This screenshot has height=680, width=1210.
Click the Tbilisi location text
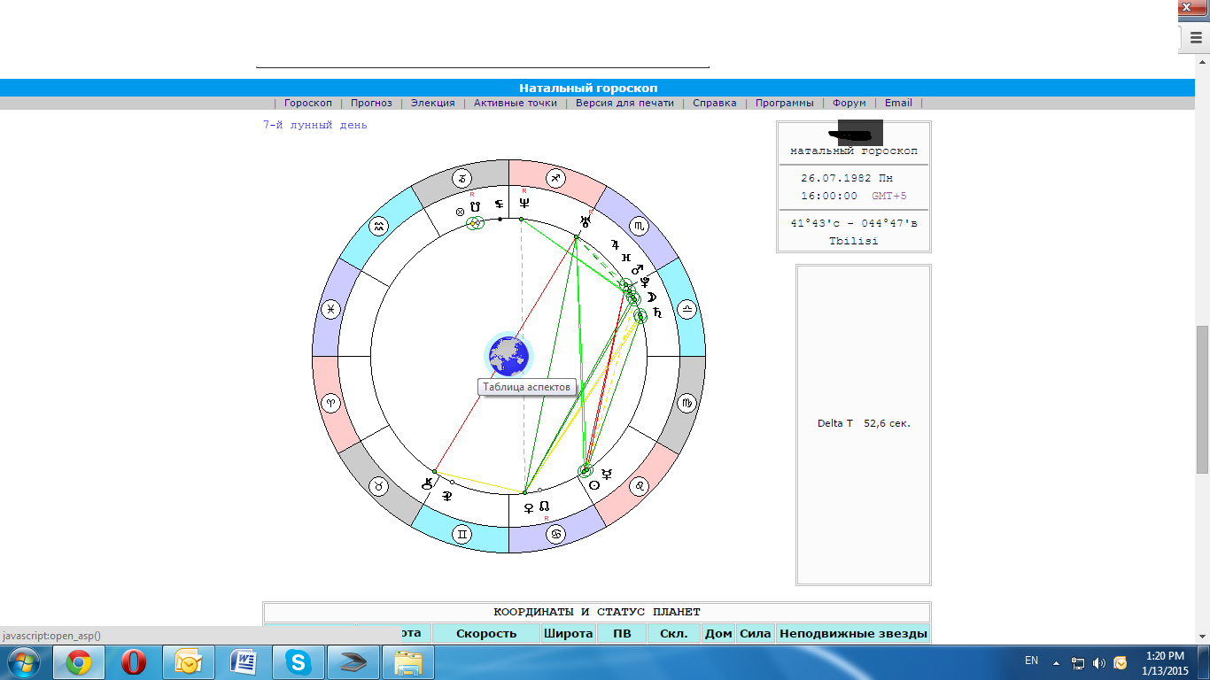coord(854,241)
